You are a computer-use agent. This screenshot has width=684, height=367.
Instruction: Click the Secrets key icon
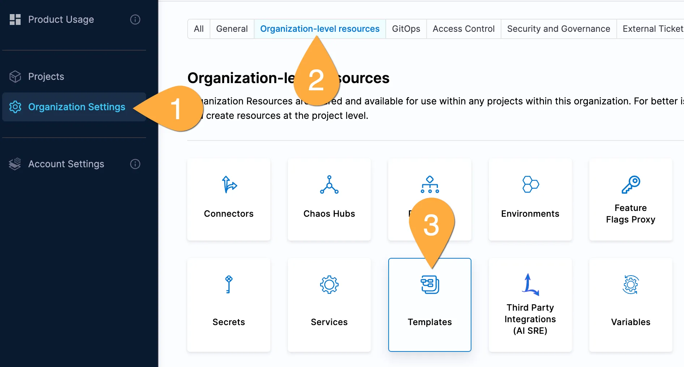pyautogui.click(x=228, y=285)
